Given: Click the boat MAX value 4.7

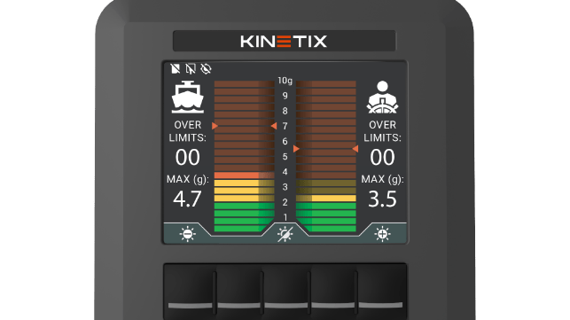Looking at the screenshot, I should click(x=187, y=199).
